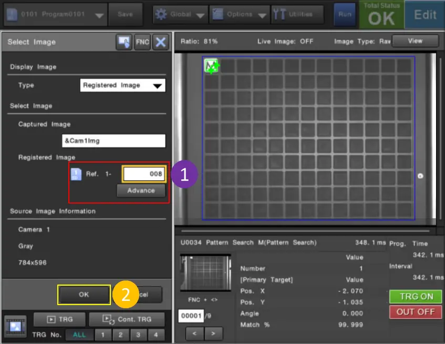Open the Display Image Type dropdown
This screenshot has height=344, width=445.
tap(123, 86)
